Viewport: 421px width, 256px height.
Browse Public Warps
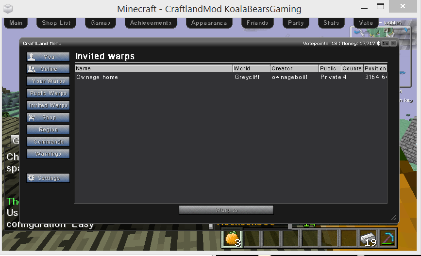[48, 93]
